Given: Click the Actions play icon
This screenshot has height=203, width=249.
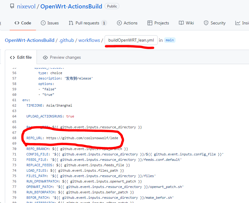Looking at the screenshot, I should pyautogui.click(x=119, y=23).
